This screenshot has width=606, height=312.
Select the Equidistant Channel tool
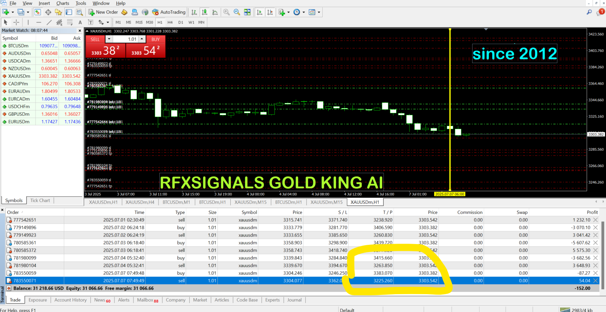(x=59, y=22)
